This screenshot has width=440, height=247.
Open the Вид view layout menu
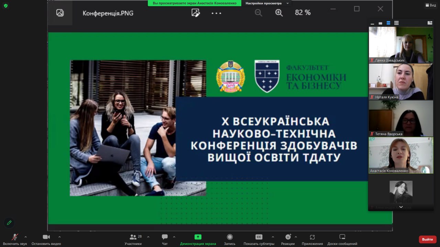[x=430, y=5]
